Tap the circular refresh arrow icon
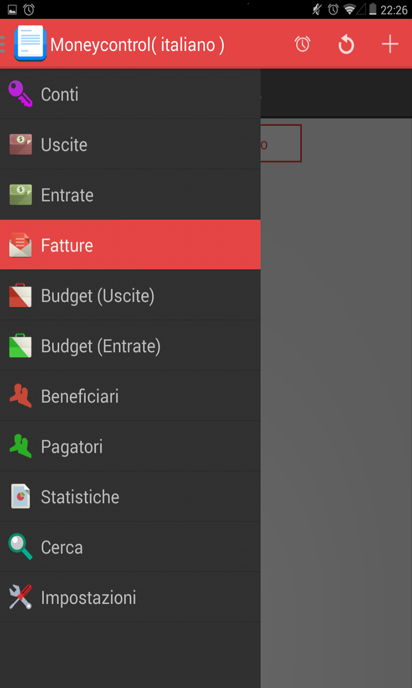 346,44
